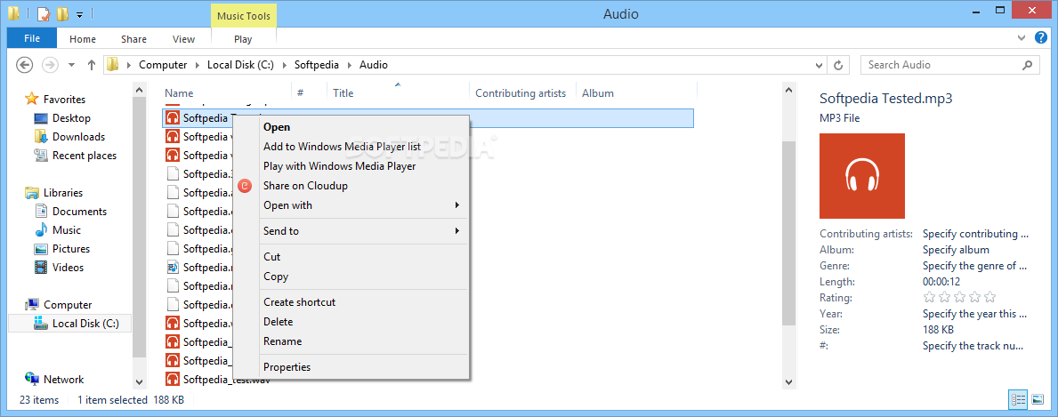This screenshot has height=417, width=1058.
Task: Choose Share on Cloudup
Action: coord(351,186)
